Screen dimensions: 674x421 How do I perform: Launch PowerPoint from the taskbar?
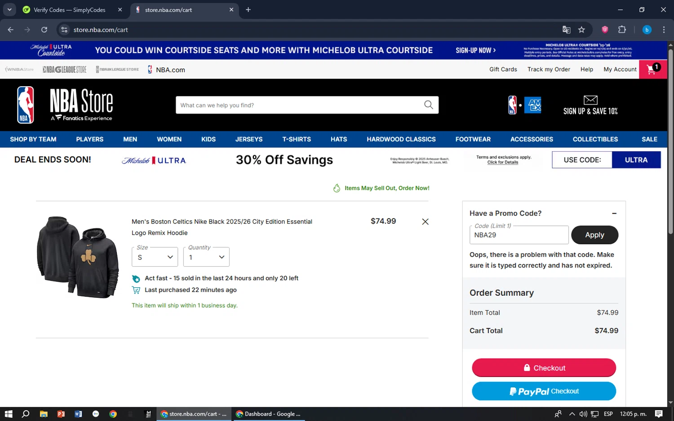pyautogui.click(x=61, y=414)
